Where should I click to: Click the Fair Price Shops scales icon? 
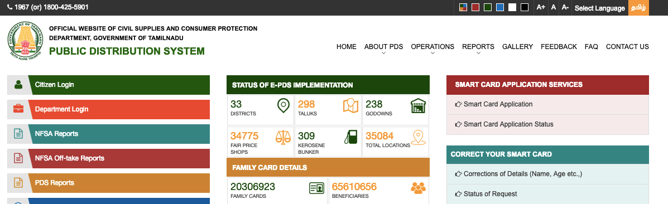pos(283,137)
